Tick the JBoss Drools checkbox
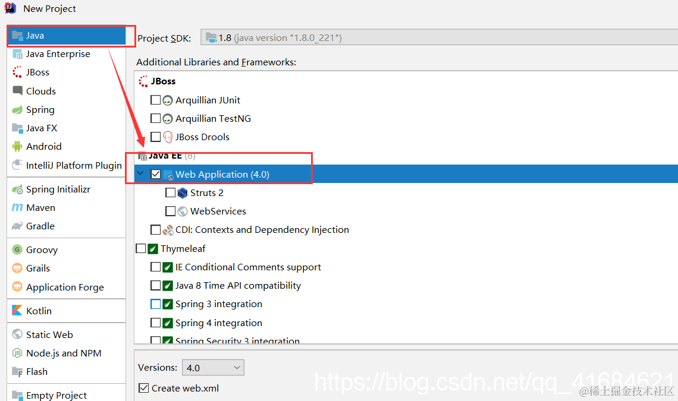The width and height of the screenshot is (678, 401). [x=155, y=137]
